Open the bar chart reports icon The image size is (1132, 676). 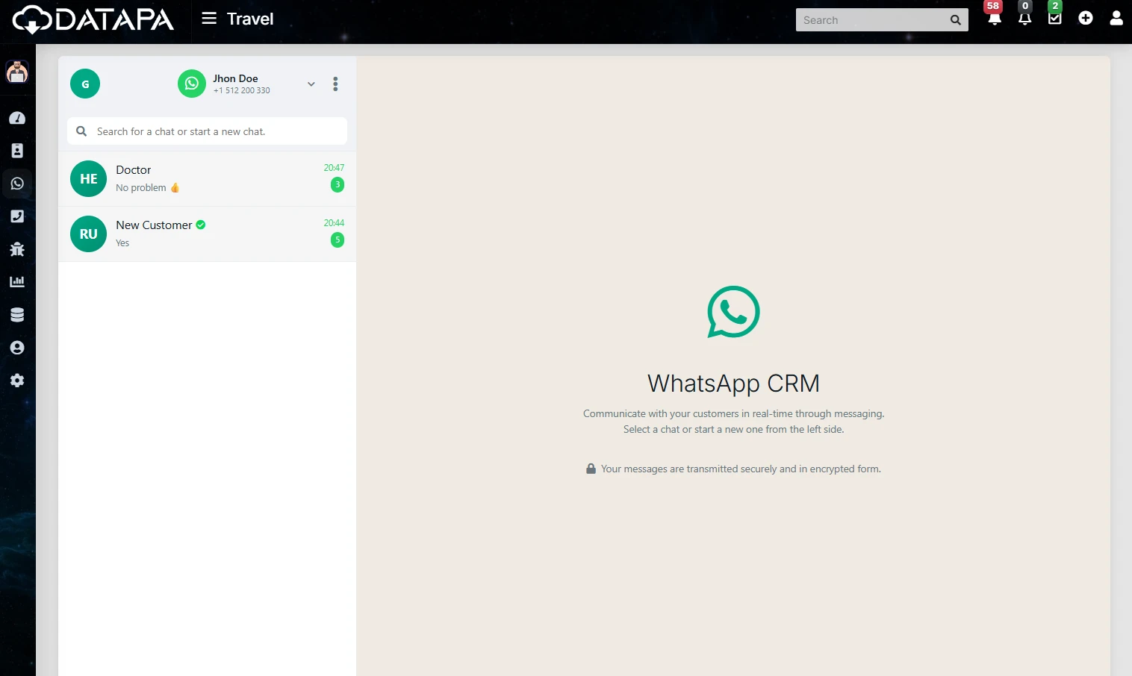(x=17, y=282)
